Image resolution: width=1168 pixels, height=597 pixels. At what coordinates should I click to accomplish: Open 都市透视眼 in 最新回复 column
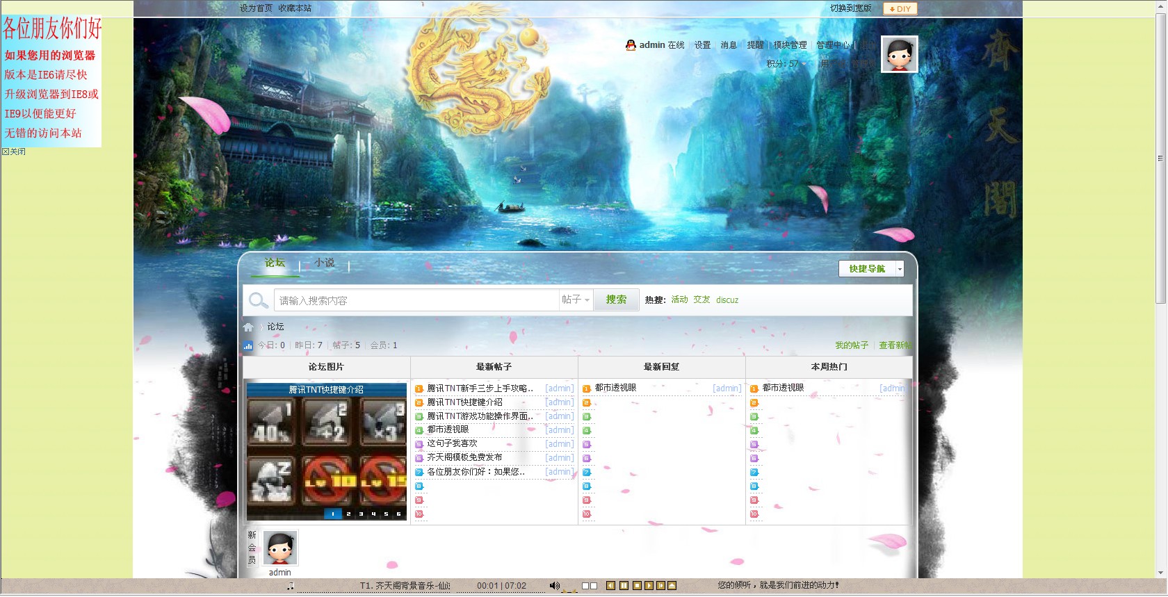pos(615,388)
